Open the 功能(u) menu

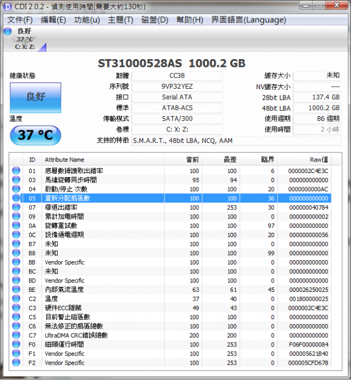click(87, 20)
